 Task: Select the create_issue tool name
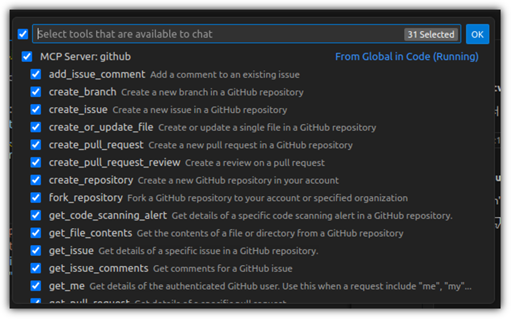[x=78, y=110]
